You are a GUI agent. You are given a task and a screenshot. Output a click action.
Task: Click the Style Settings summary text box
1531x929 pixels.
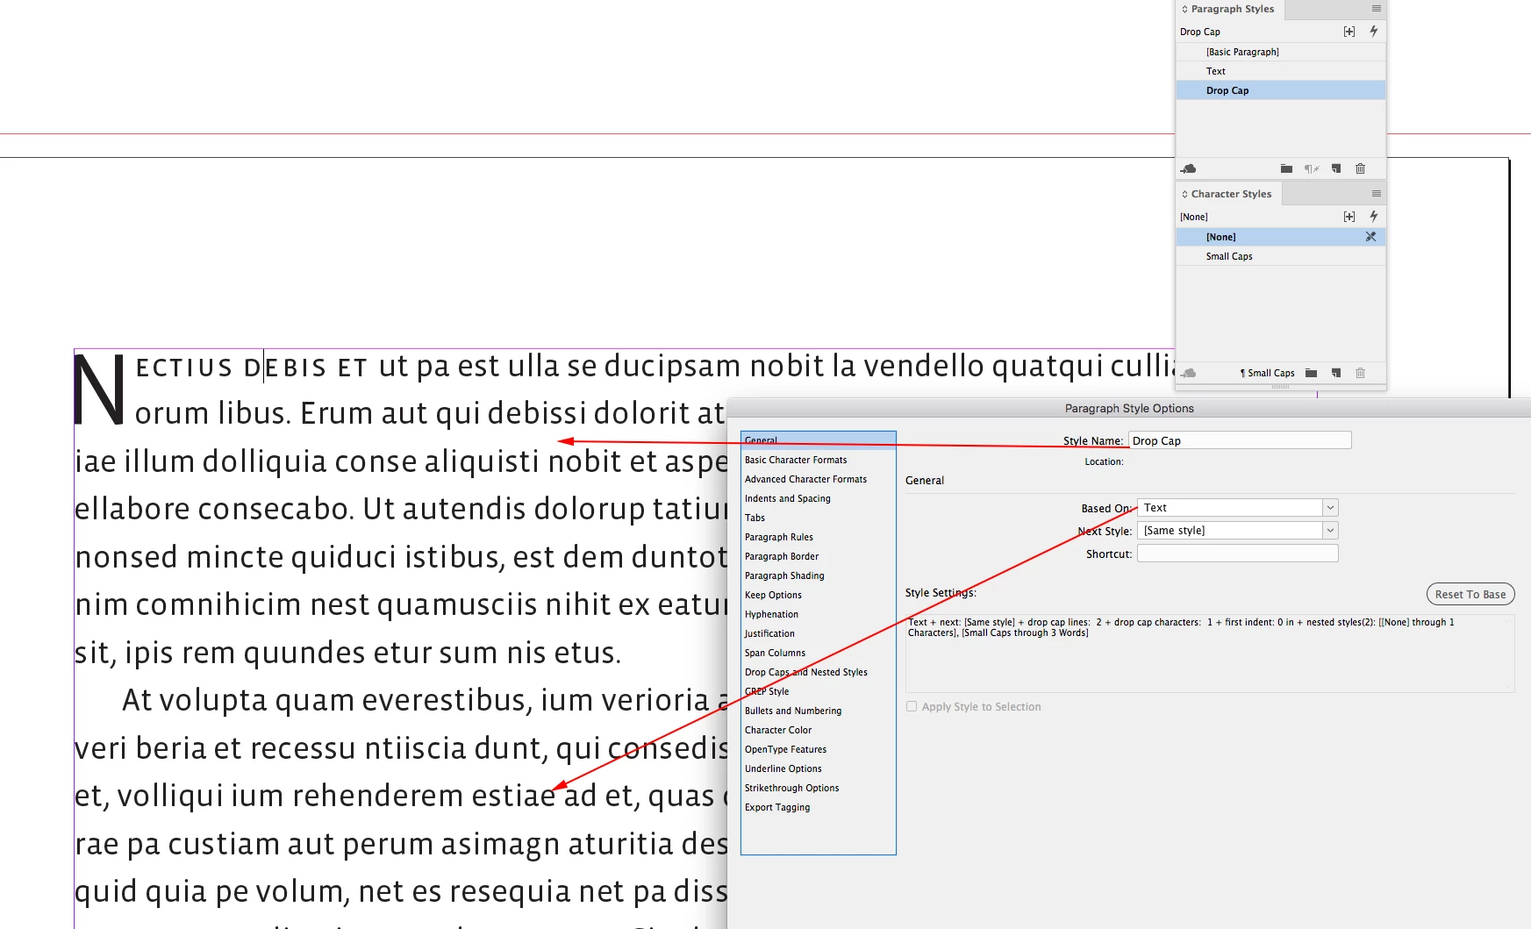[x=1210, y=653]
